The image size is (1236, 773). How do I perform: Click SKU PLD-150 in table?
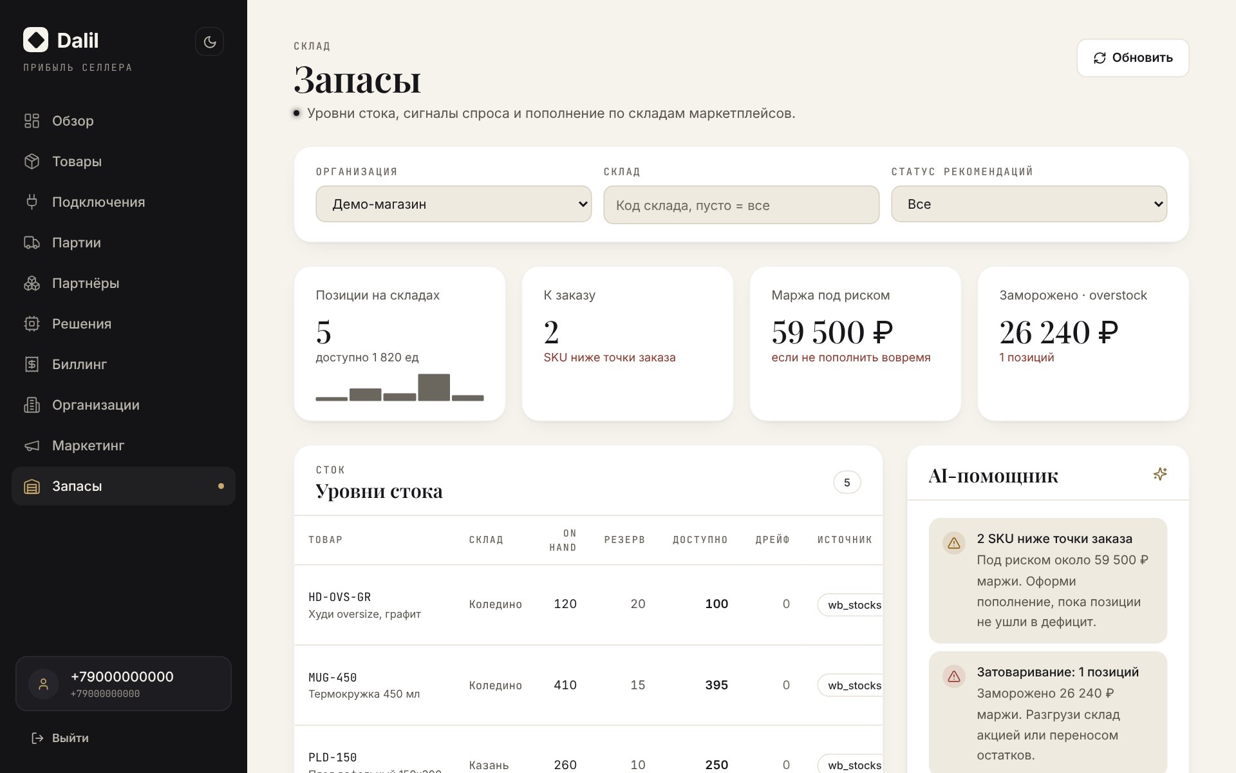333,758
